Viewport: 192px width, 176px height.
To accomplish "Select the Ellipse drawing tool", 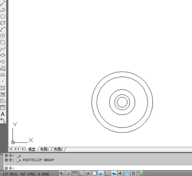I will (x=3, y=55).
